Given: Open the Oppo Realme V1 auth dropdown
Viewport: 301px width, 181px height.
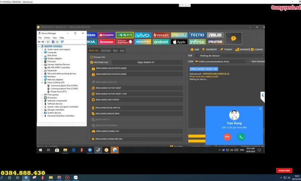Looking at the screenshot, I should pyautogui.click(x=147, y=62).
